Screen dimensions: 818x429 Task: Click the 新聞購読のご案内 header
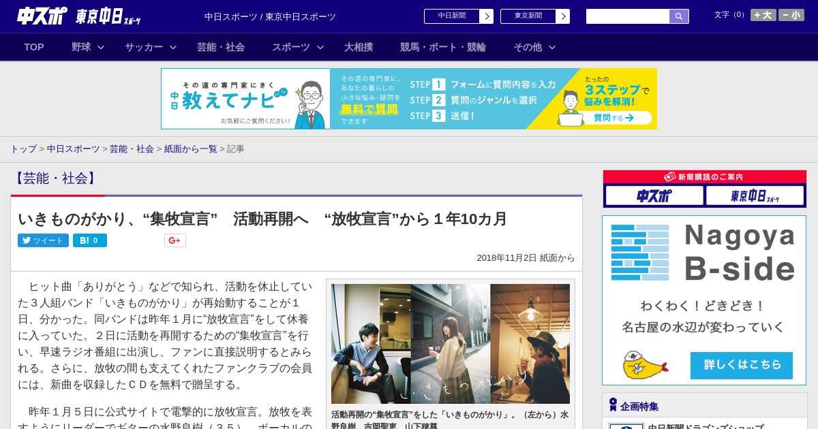click(705, 176)
